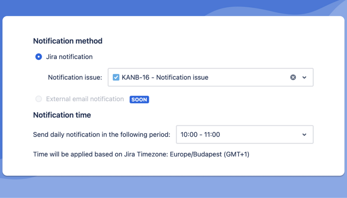Click empty area inside time period field
This screenshot has height=198, width=347.
[261, 135]
